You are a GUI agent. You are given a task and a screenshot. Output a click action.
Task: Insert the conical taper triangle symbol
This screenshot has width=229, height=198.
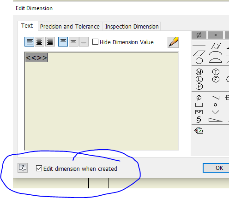[216, 98]
